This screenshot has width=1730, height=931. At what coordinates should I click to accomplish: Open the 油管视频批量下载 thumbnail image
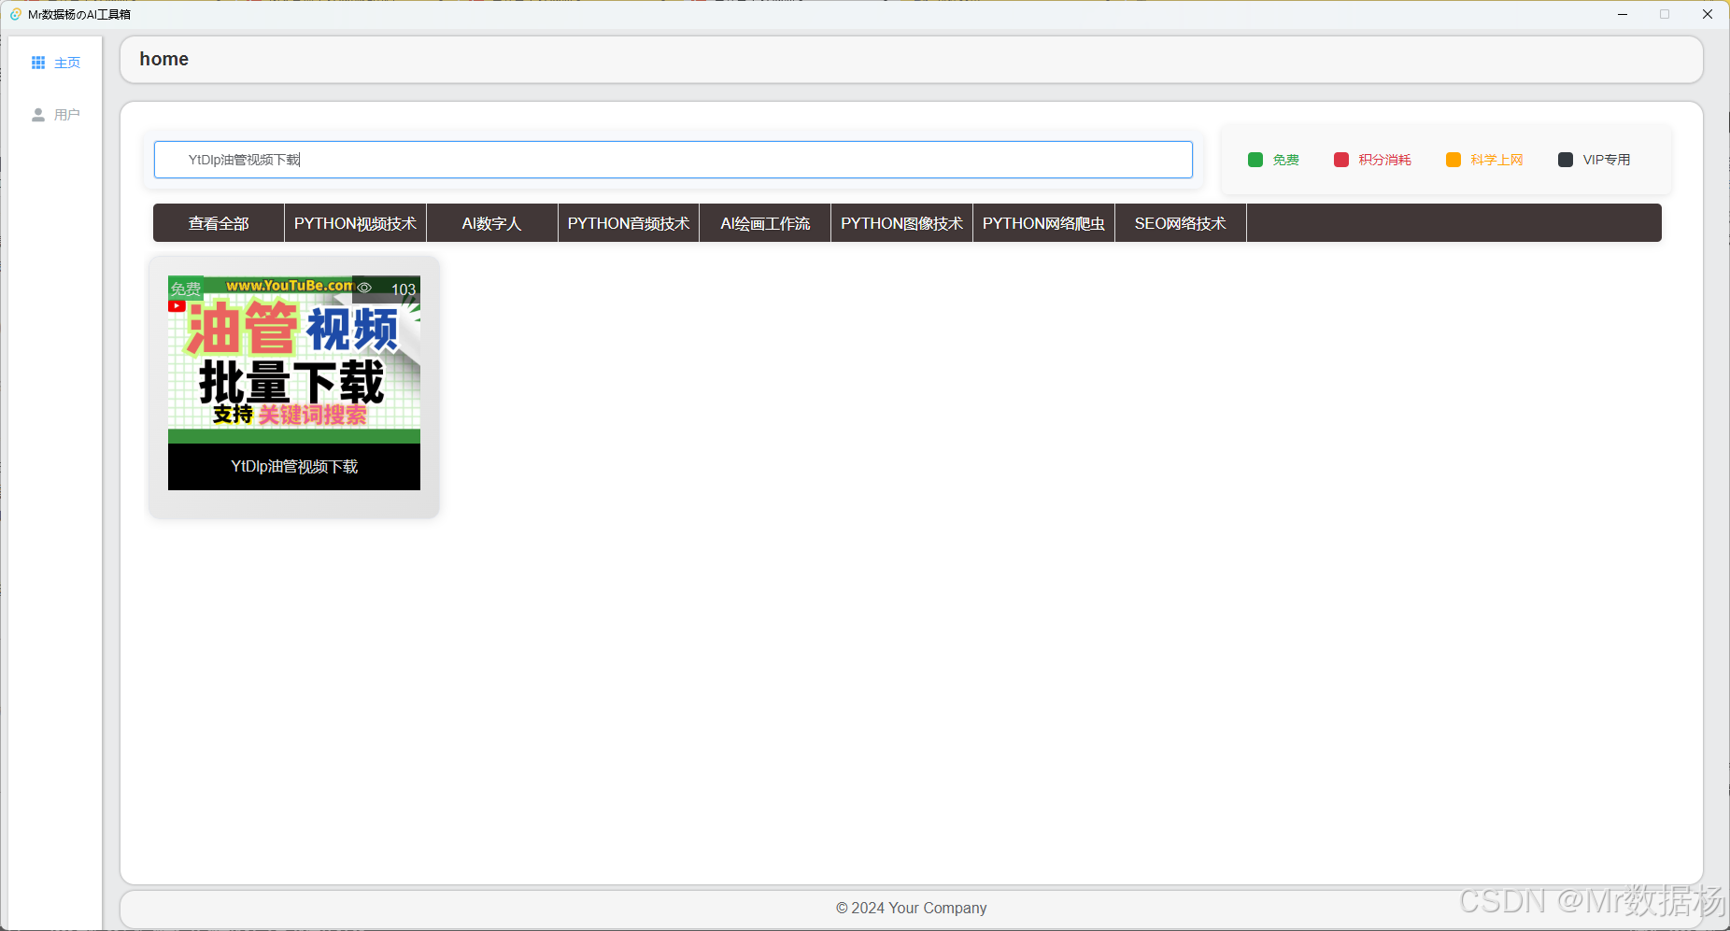point(294,360)
